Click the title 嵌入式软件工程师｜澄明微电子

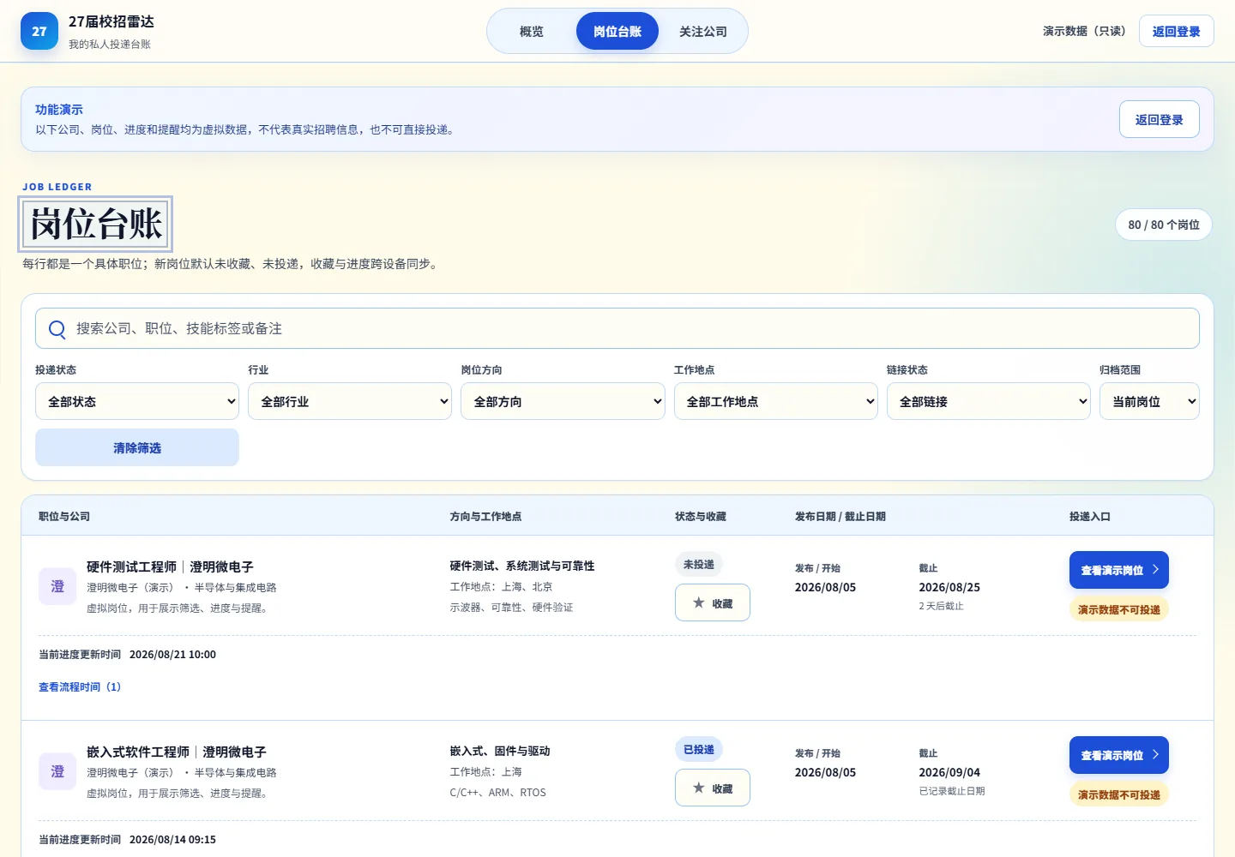(x=177, y=752)
